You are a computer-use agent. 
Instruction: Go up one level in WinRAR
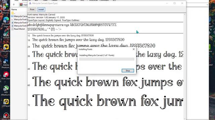click(x=14, y=5)
